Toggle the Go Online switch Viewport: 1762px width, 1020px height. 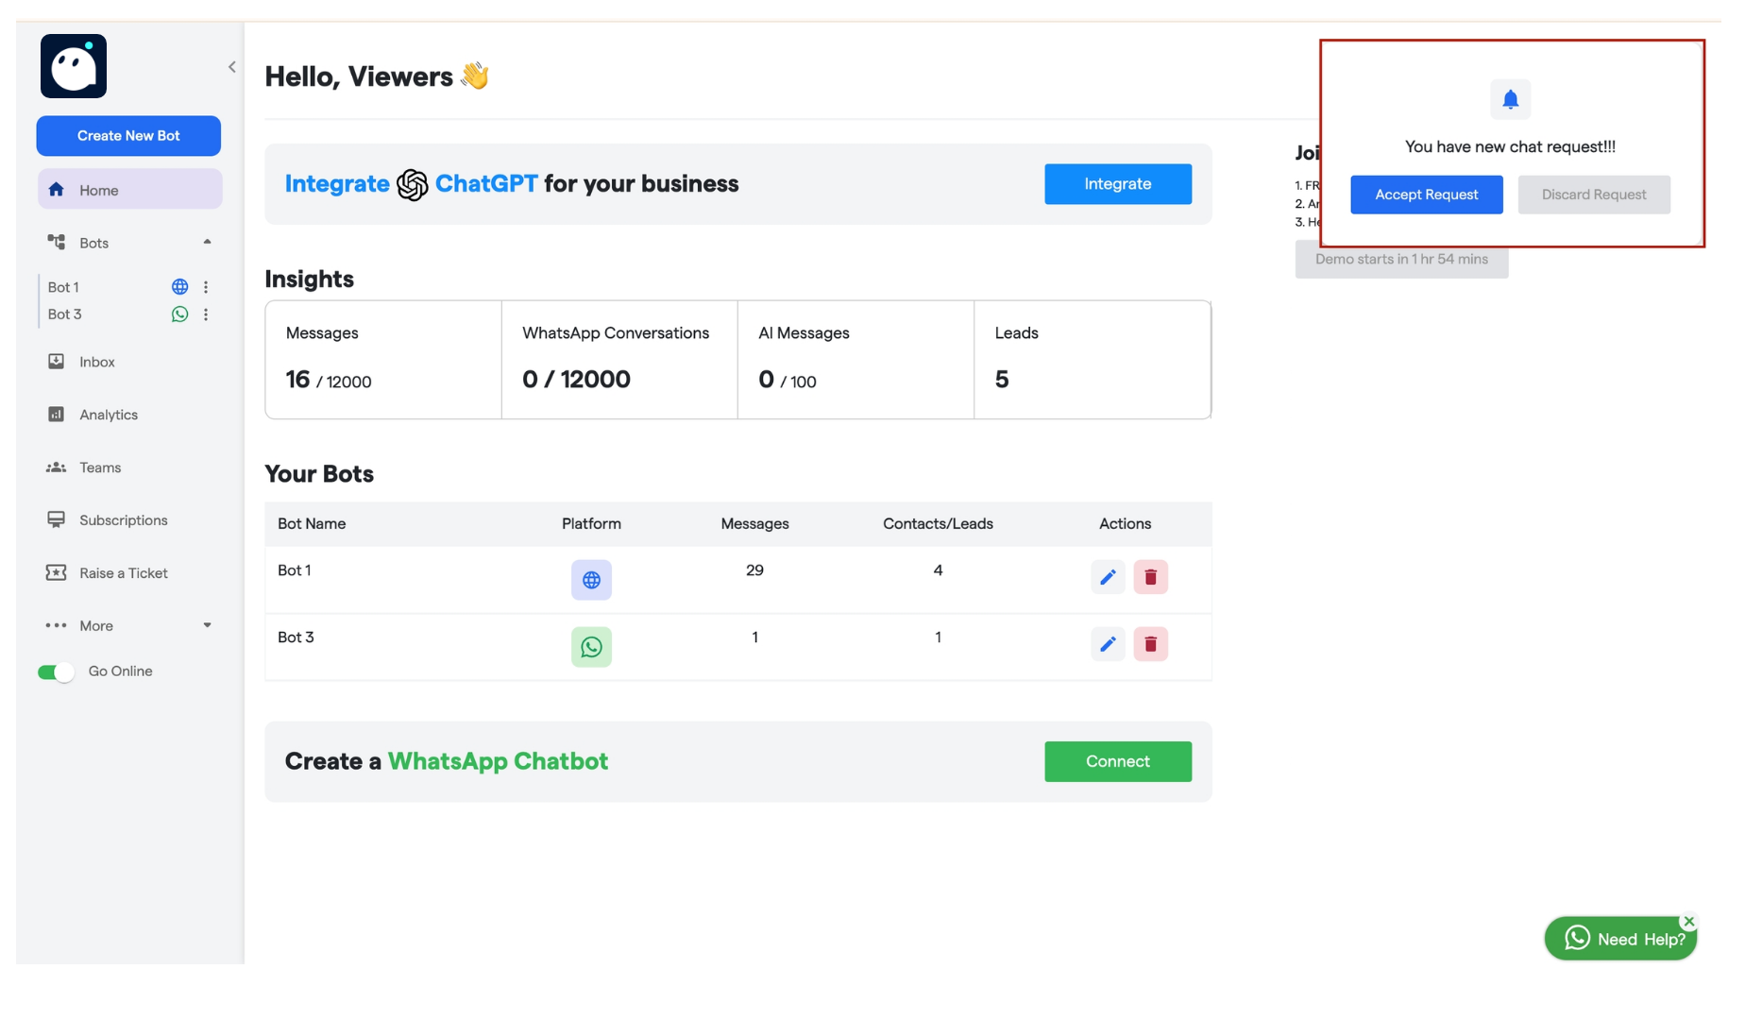coord(56,672)
